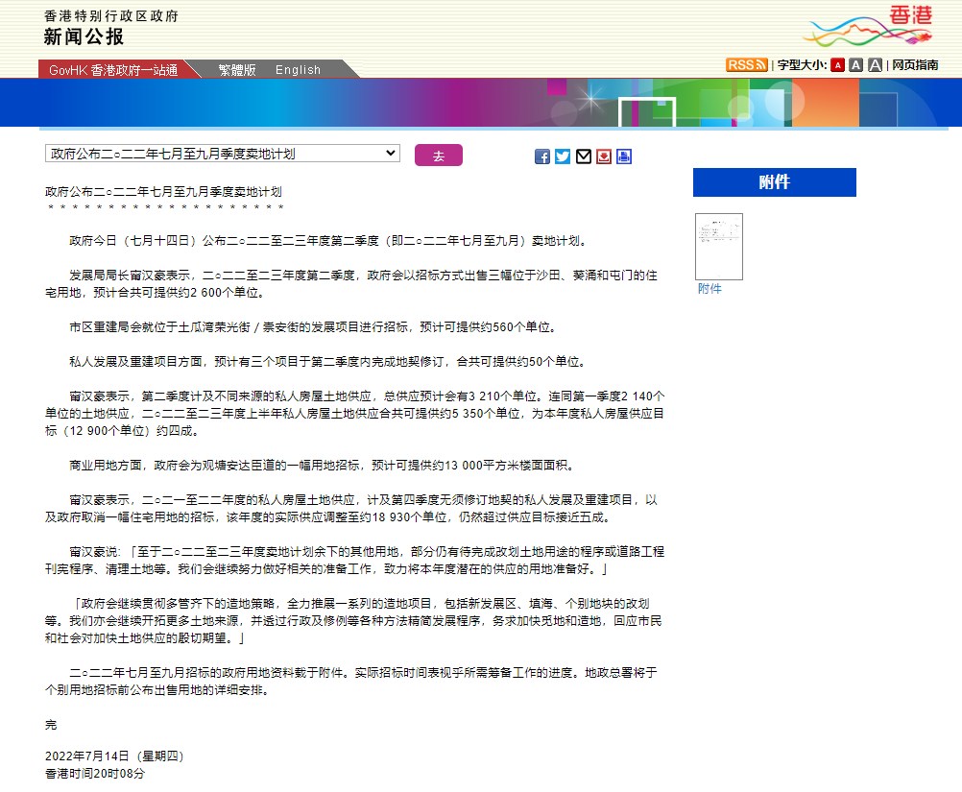
Task: Click the 完 end marker text
Action: pos(51,725)
